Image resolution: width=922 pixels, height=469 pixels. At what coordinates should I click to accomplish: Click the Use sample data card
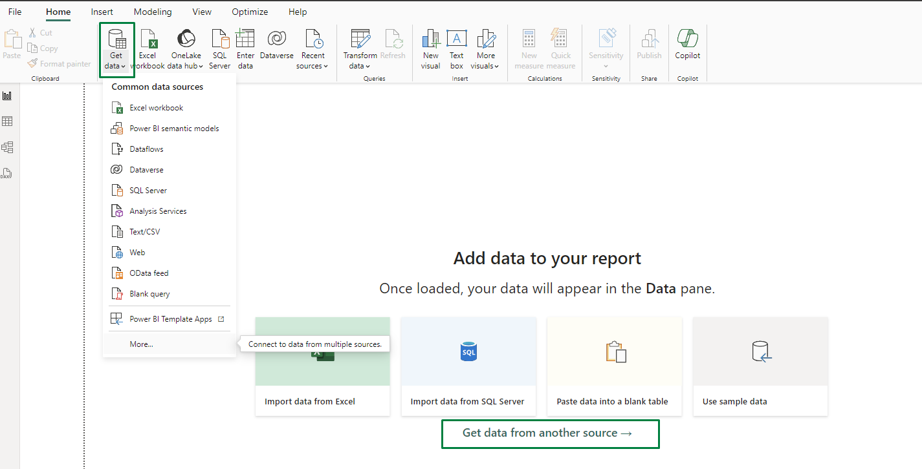(x=760, y=366)
